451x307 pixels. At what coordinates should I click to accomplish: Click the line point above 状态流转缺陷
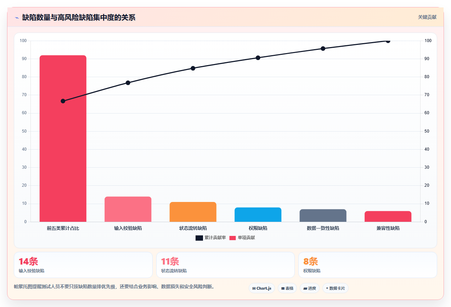[193, 68]
